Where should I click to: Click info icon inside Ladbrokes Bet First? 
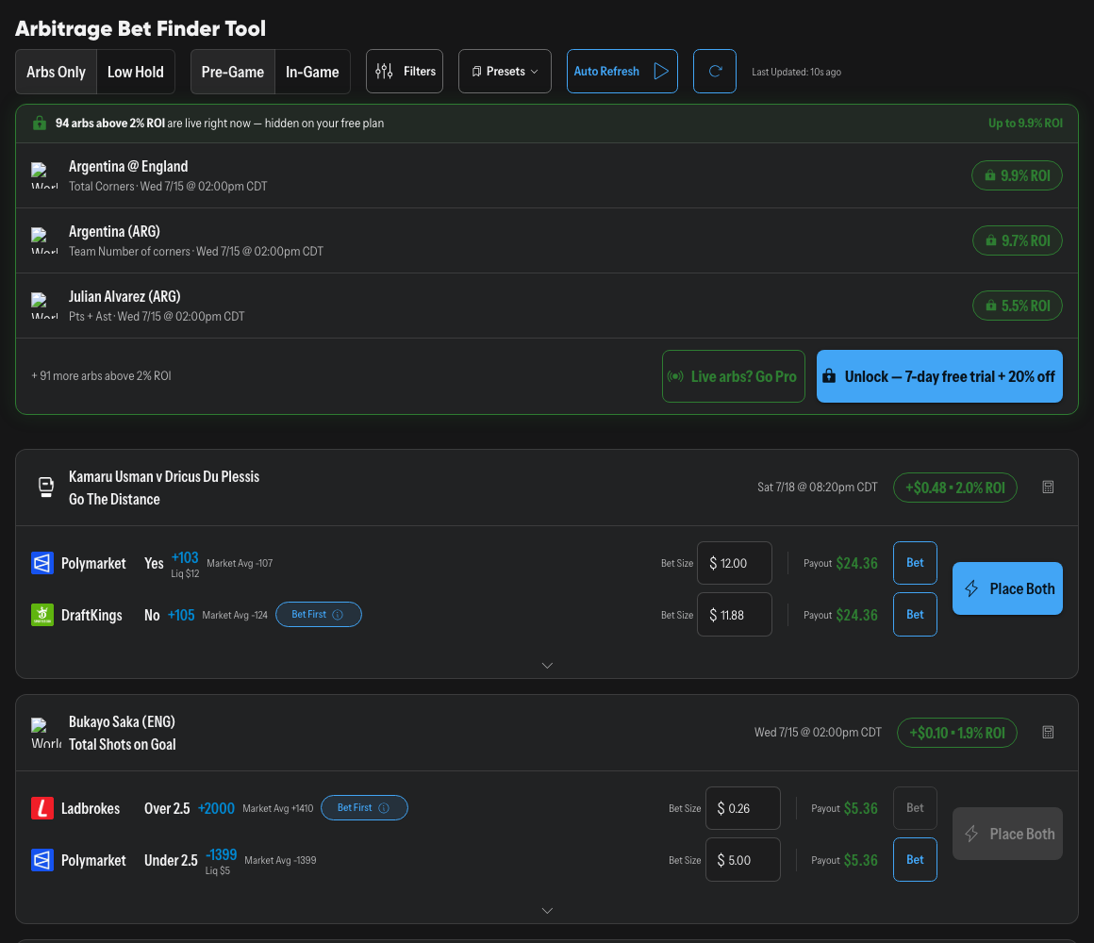point(384,808)
